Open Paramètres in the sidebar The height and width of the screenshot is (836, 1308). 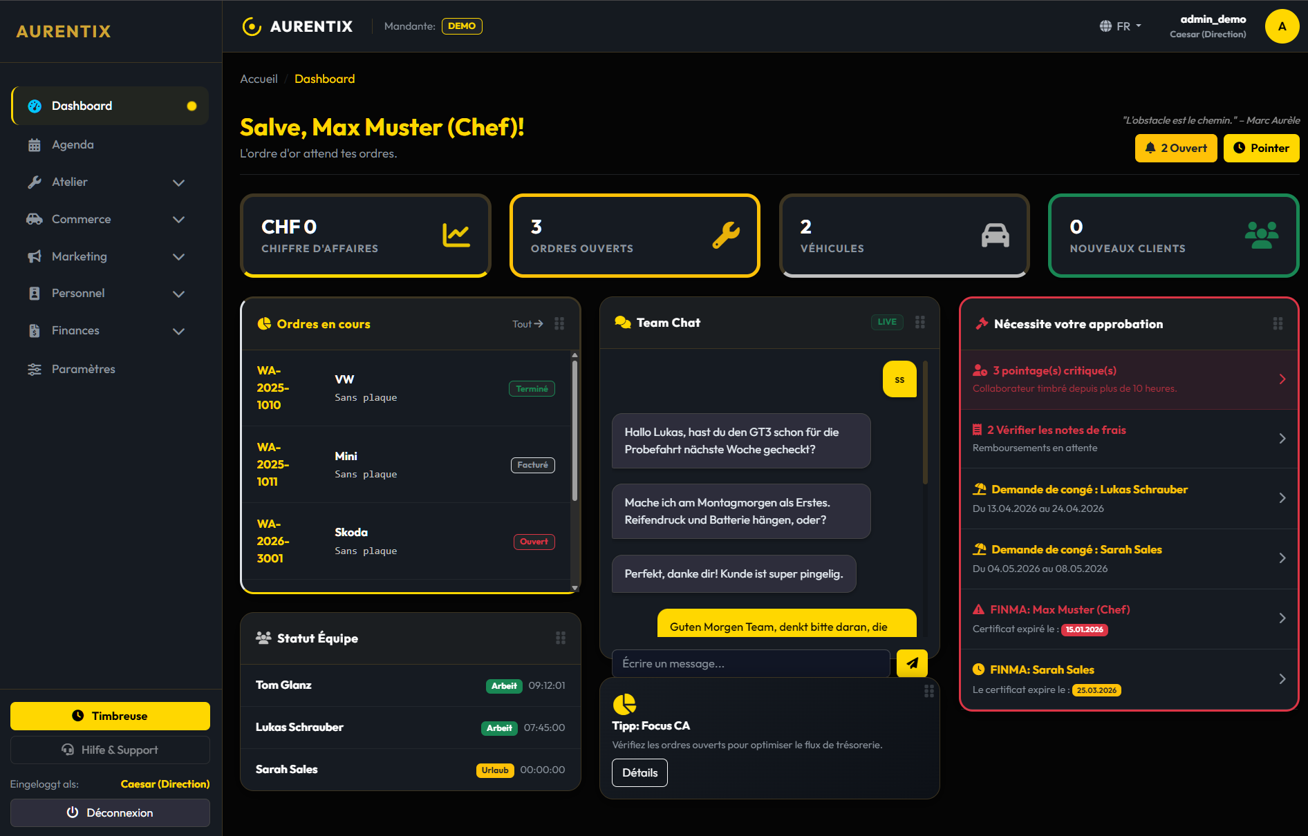(83, 369)
